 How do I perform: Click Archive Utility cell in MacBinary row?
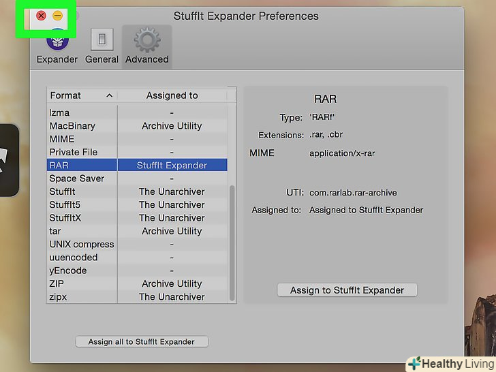point(172,126)
